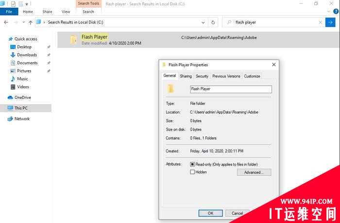Toggle the Read-only attribute checkbox
The image size is (340, 223).
(192, 164)
